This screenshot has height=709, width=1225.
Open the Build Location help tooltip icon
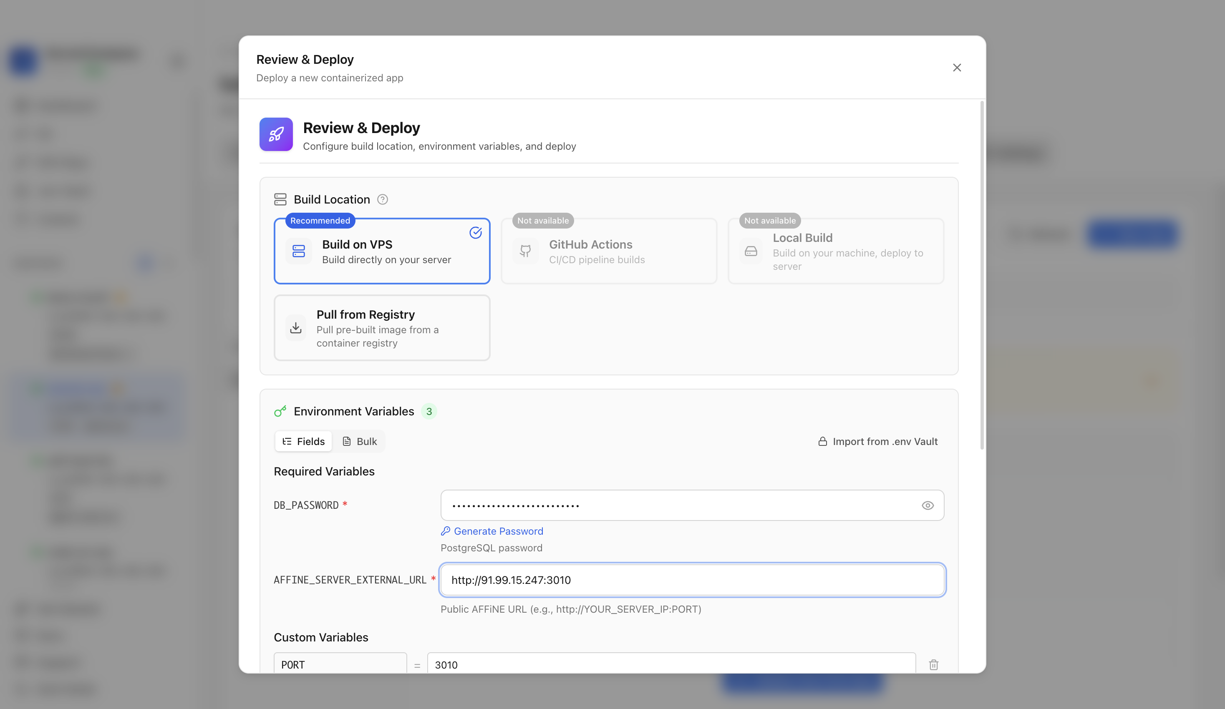pos(383,199)
